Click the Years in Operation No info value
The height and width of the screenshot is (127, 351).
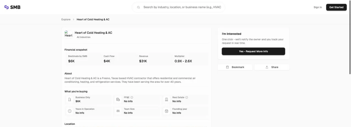[80, 113]
